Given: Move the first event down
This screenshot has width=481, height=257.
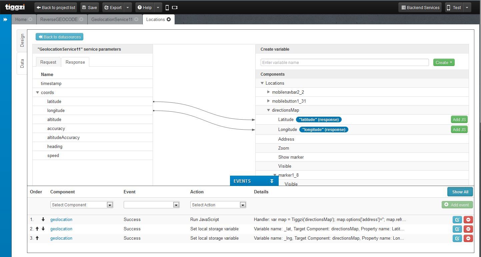Looking at the screenshot, I should [43, 220].
